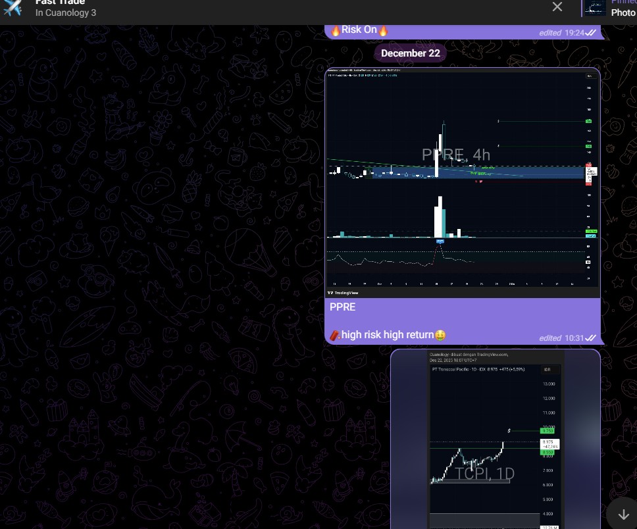
Task: Click the fire emoji Risk On message
Action: coord(359,30)
